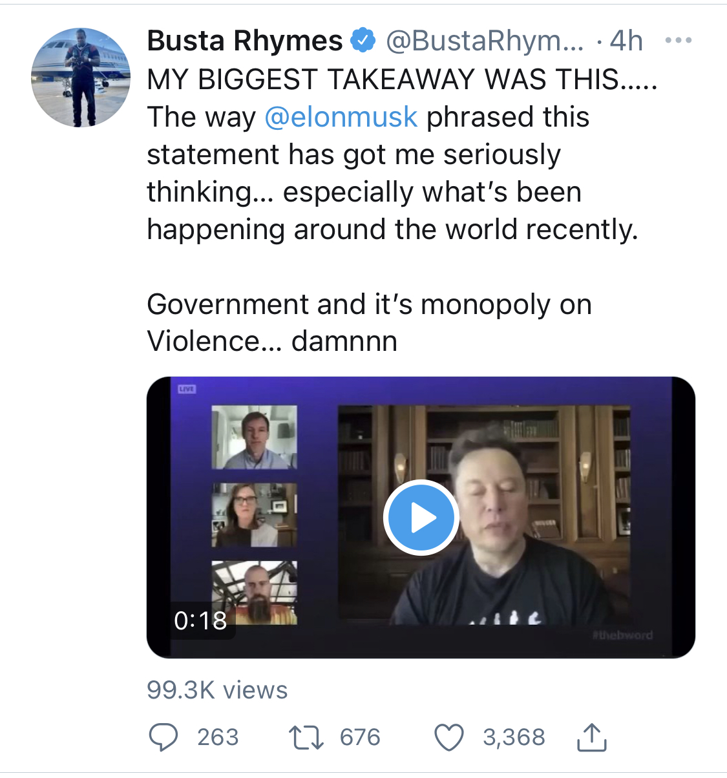This screenshot has height=778, width=727.
Task: Tap the 676 retweets count
Action: (360, 737)
